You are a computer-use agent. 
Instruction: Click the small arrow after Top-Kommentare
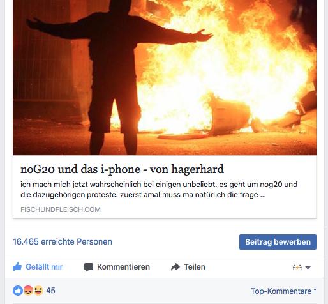coord(315,290)
